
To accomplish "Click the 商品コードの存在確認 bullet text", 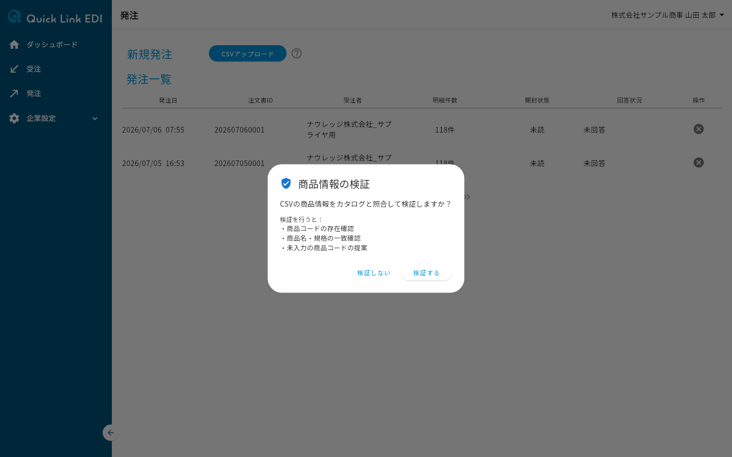I will (x=320, y=229).
